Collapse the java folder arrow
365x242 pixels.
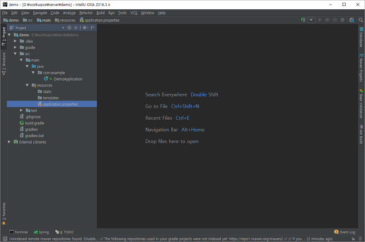click(x=27, y=66)
